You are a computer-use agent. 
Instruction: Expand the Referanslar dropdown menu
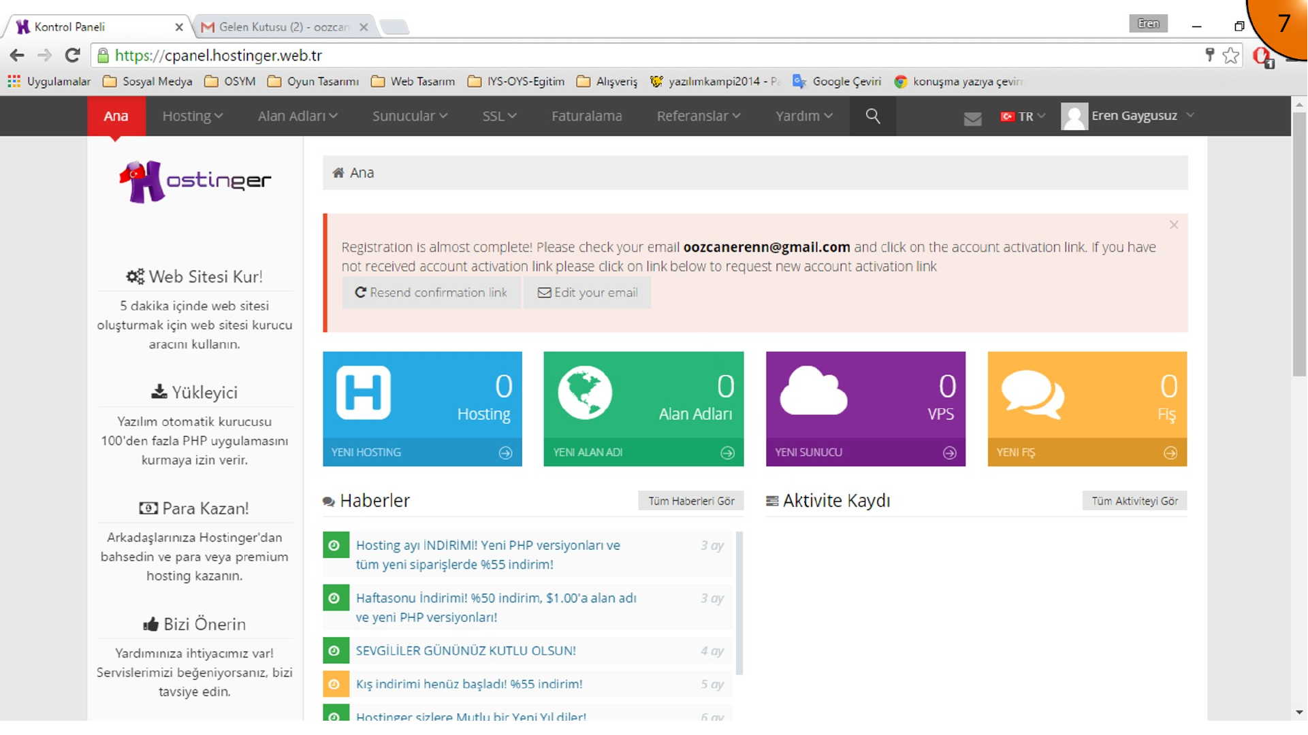pos(699,116)
